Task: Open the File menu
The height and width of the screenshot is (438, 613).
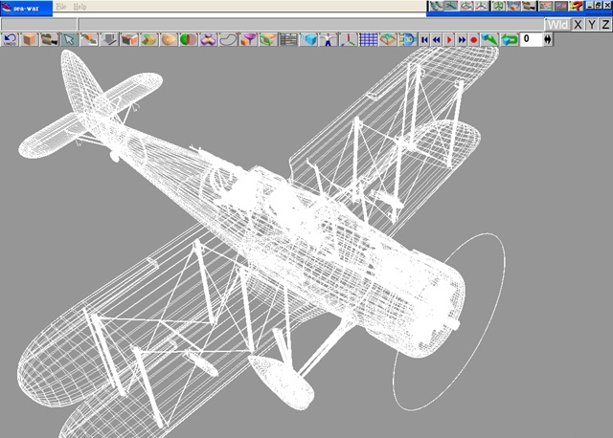Action: pos(61,6)
